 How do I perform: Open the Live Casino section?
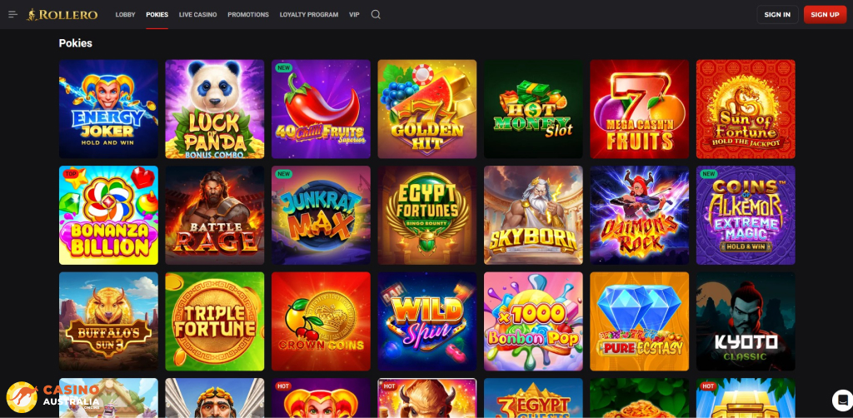pyautogui.click(x=197, y=15)
